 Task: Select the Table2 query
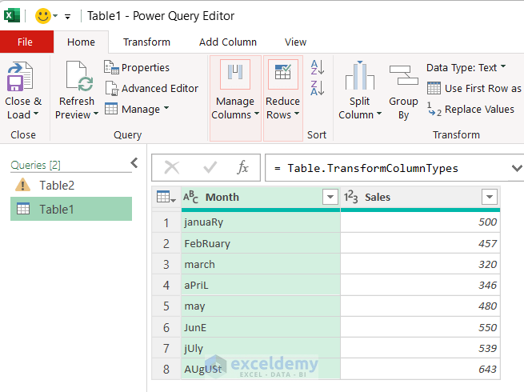point(57,186)
